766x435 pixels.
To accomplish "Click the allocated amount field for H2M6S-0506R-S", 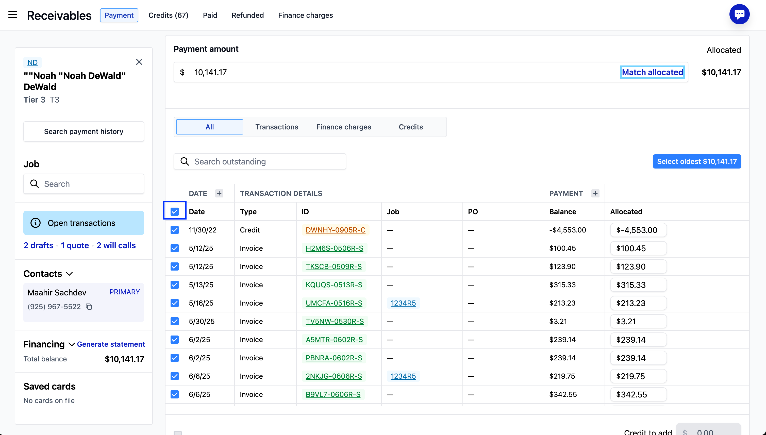I will pos(638,248).
